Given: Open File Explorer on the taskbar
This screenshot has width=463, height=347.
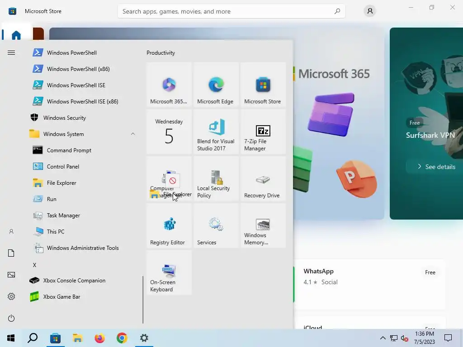Looking at the screenshot, I should point(77,338).
